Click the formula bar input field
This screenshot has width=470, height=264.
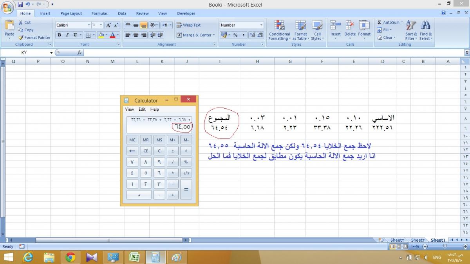click(274, 52)
